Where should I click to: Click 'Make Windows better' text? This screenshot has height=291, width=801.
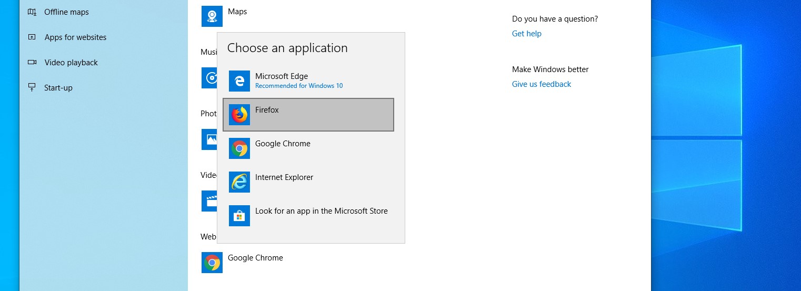point(550,69)
